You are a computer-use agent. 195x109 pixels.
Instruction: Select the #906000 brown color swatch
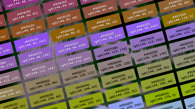[68, 32]
